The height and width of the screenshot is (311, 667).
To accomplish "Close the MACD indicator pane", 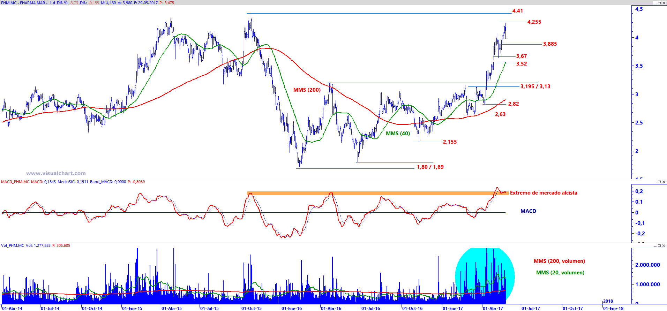I will 664,182.
